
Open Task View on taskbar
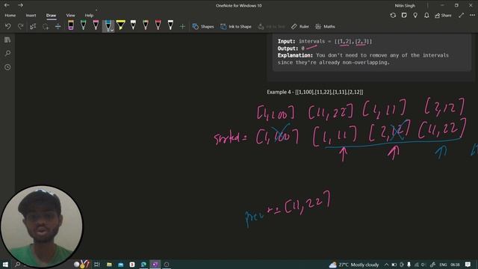pyautogui.click(x=97, y=265)
